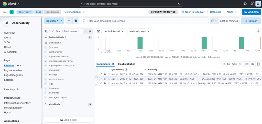Screen dimensions: 262x124
Task: Open in Discover link
Action: click(193, 12)
